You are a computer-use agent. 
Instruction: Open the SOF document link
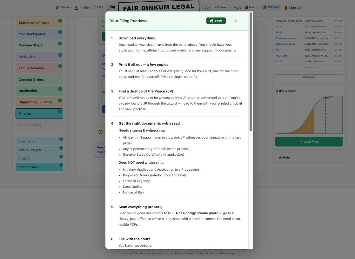[x=278, y=61]
